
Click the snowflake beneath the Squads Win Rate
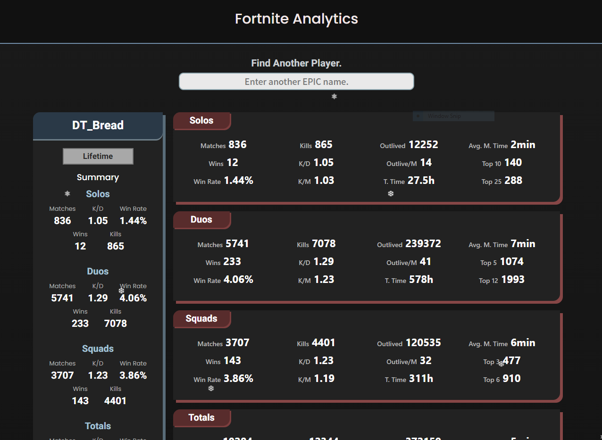pos(211,388)
